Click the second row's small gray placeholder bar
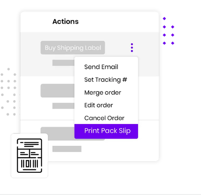 click(63, 106)
